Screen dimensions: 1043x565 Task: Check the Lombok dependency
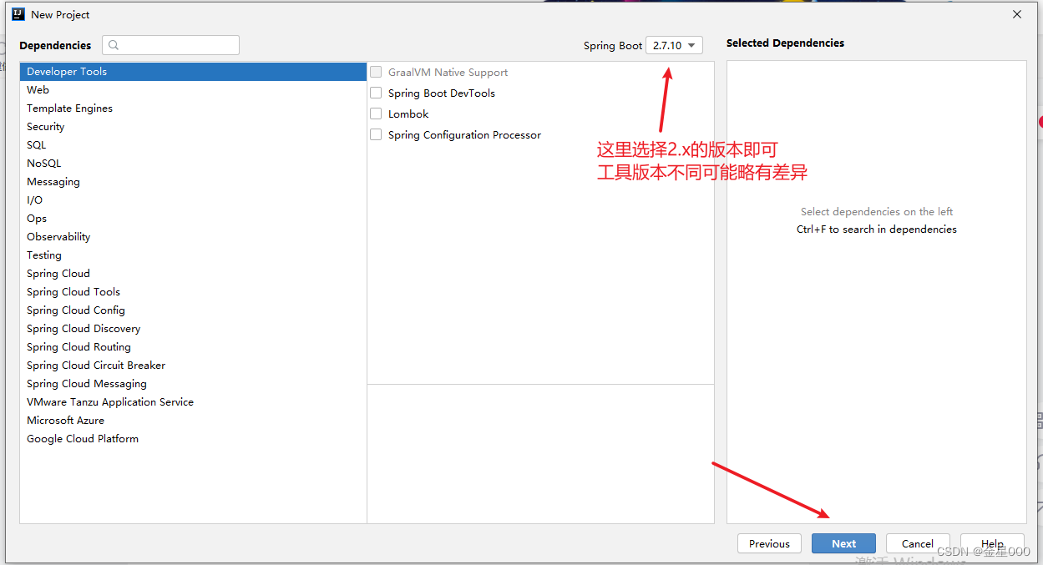coord(376,114)
